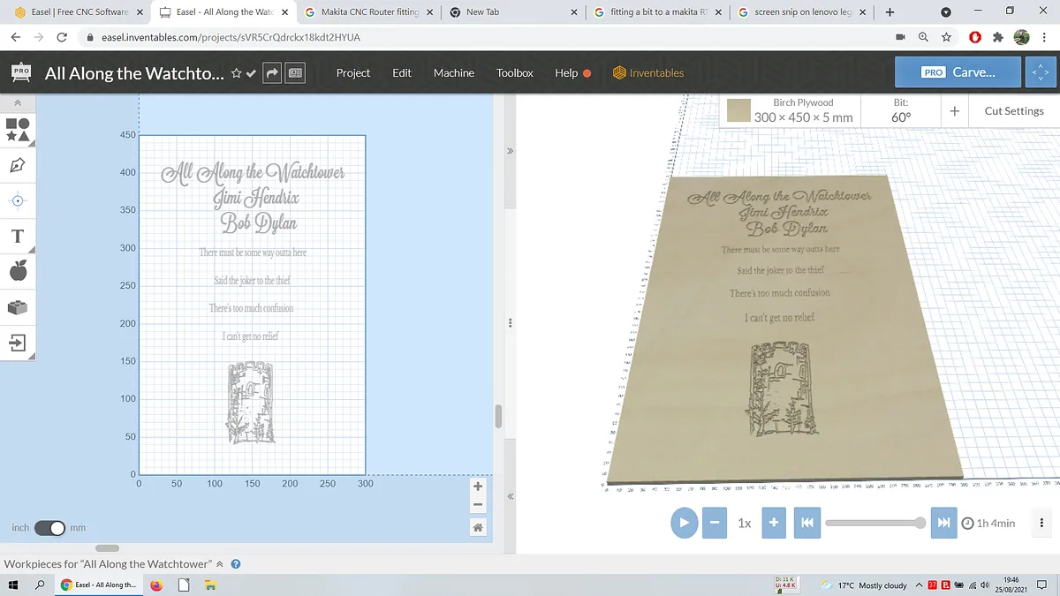Select the Shapes tool in the sidebar
The height and width of the screenshot is (596, 1060).
click(x=18, y=130)
